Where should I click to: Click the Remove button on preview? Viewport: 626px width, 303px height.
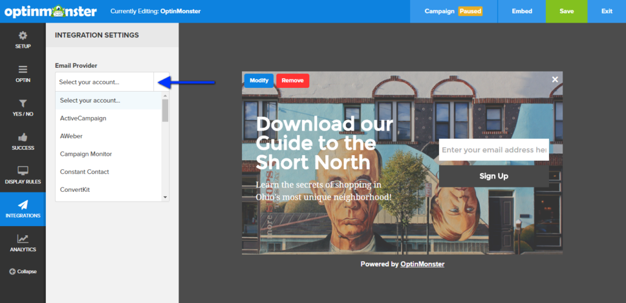293,81
